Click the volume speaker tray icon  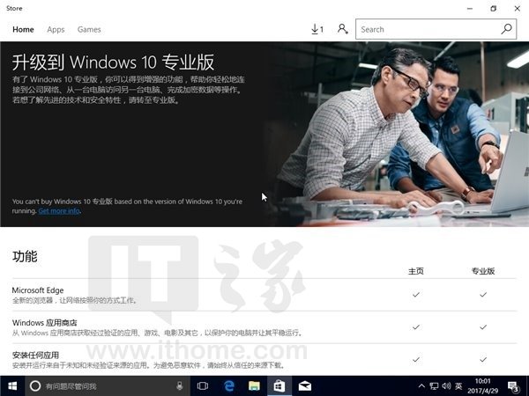[446, 386]
